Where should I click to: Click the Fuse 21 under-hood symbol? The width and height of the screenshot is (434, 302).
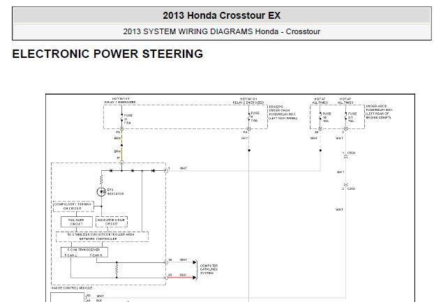345,117
